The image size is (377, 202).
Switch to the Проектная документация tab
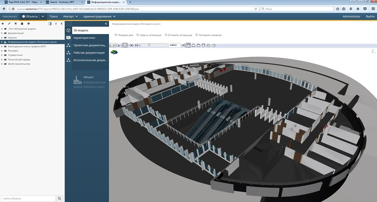tap(90, 45)
